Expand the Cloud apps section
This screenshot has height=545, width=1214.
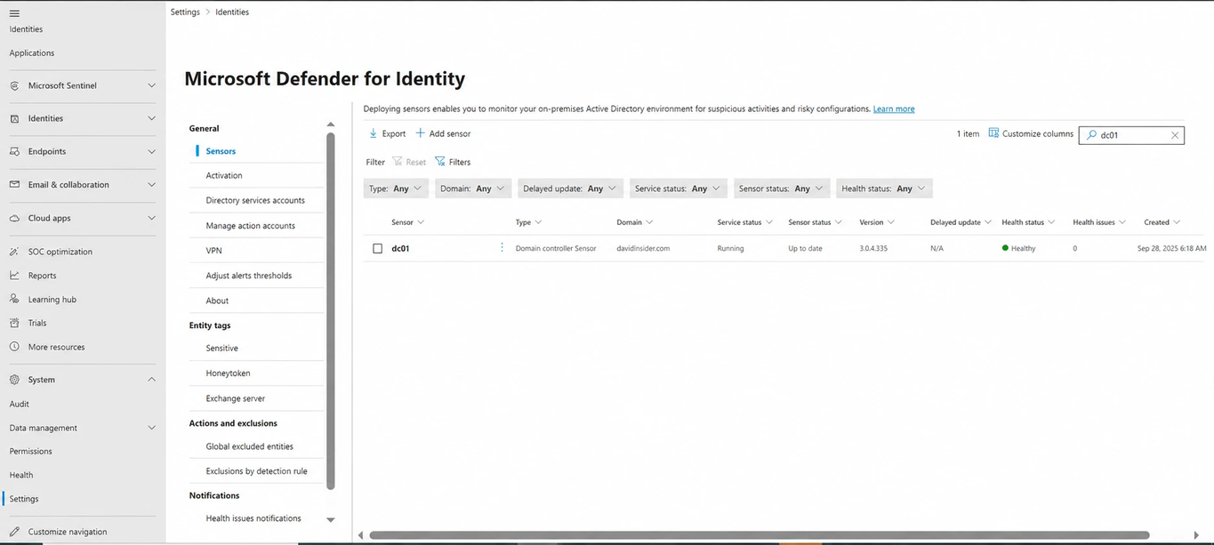(151, 218)
